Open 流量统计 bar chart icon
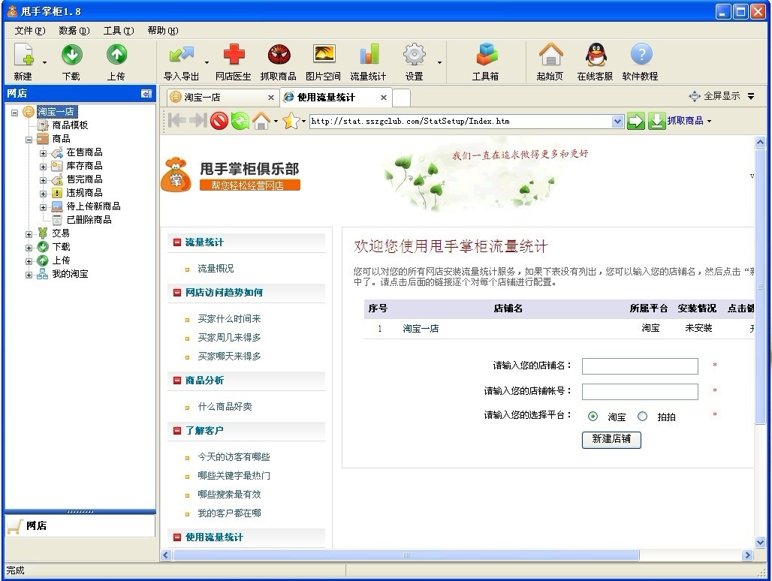 pyautogui.click(x=369, y=54)
